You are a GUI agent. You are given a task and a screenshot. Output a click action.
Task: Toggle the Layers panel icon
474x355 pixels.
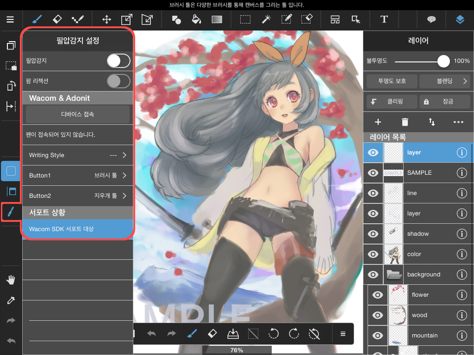[x=460, y=19]
